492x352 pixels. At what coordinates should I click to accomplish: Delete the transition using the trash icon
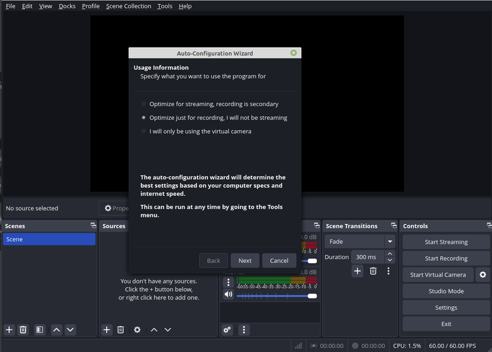coord(373,270)
